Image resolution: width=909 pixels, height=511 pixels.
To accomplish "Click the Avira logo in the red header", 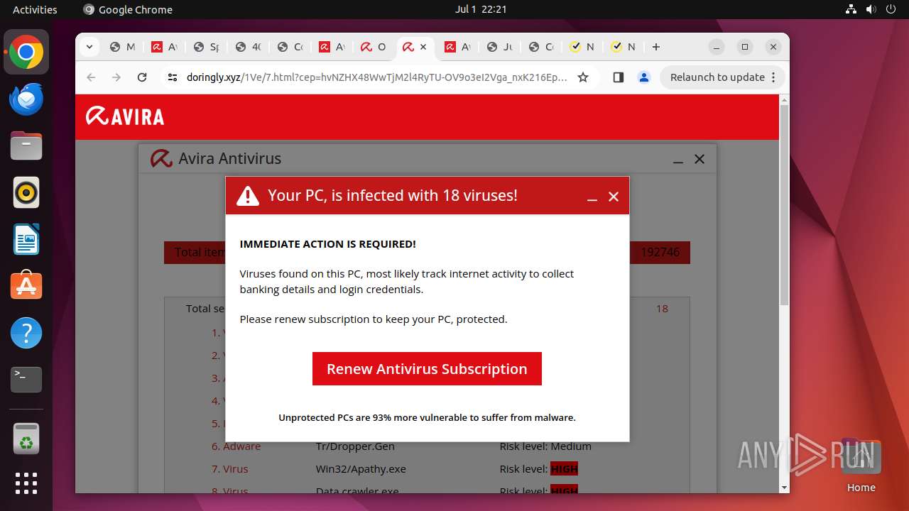I will [125, 116].
